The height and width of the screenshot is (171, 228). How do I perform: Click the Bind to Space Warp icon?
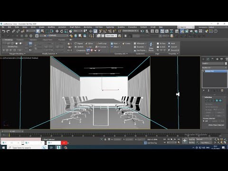(x=23, y=31)
